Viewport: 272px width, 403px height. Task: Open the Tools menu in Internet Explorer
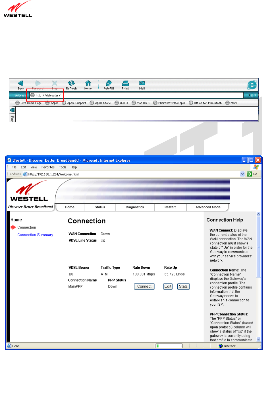[63, 167]
